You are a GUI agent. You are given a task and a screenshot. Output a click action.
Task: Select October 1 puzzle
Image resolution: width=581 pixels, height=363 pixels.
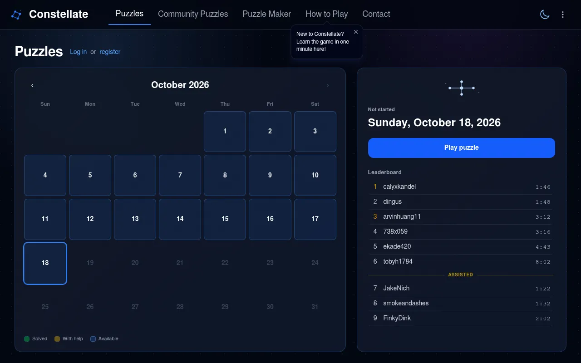point(225,132)
